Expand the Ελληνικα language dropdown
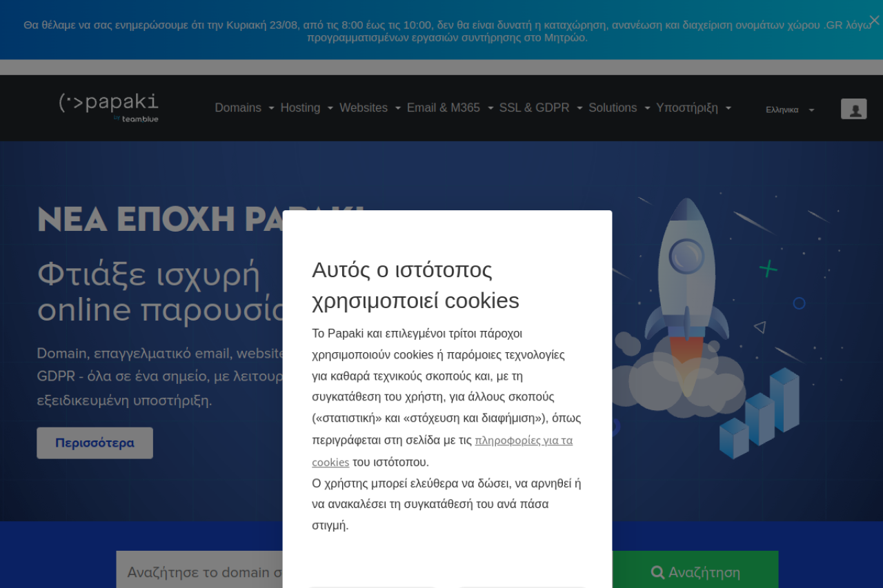This screenshot has width=883, height=588. tap(790, 110)
